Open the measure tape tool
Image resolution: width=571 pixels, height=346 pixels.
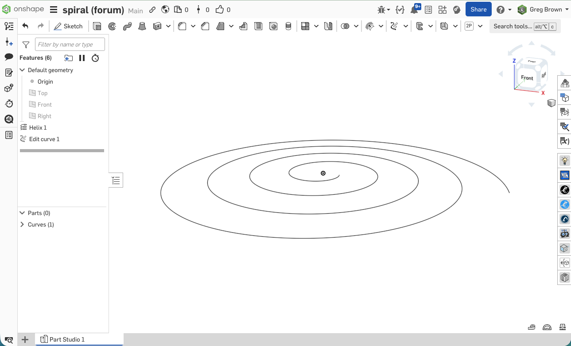[x=532, y=327]
